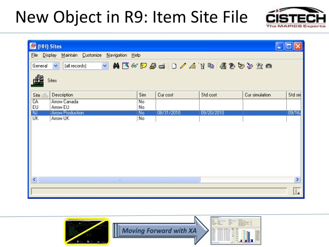Click the Std cost column header
This screenshot has height=247, width=329.
pos(221,95)
